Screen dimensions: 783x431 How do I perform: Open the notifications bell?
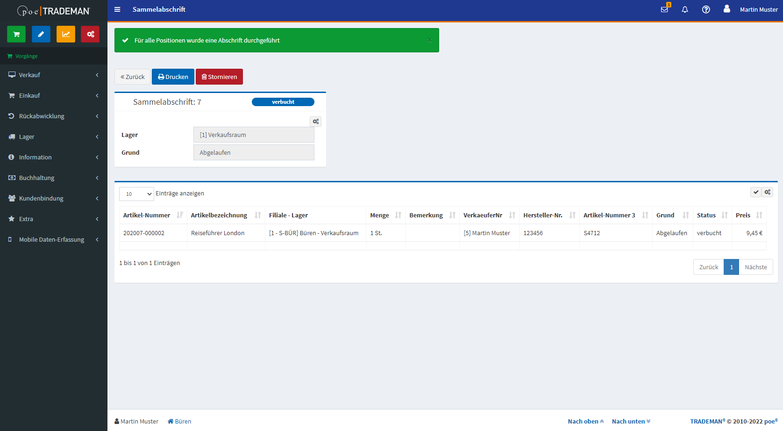pyautogui.click(x=685, y=9)
